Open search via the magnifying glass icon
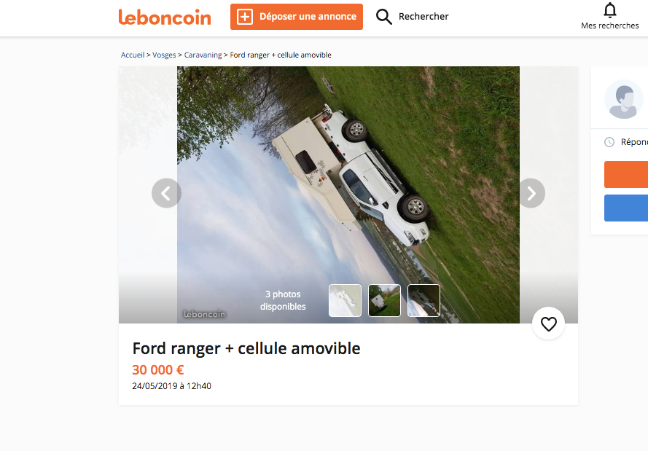 tap(383, 17)
